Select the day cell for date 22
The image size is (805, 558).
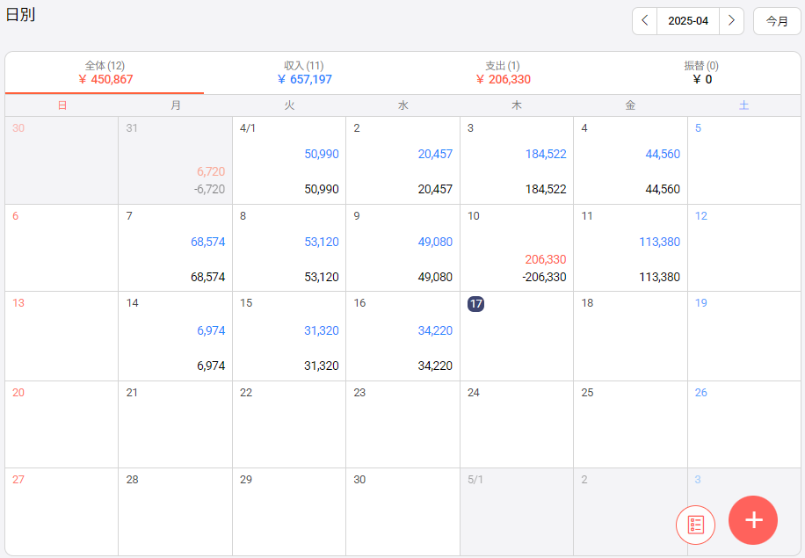coord(289,424)
